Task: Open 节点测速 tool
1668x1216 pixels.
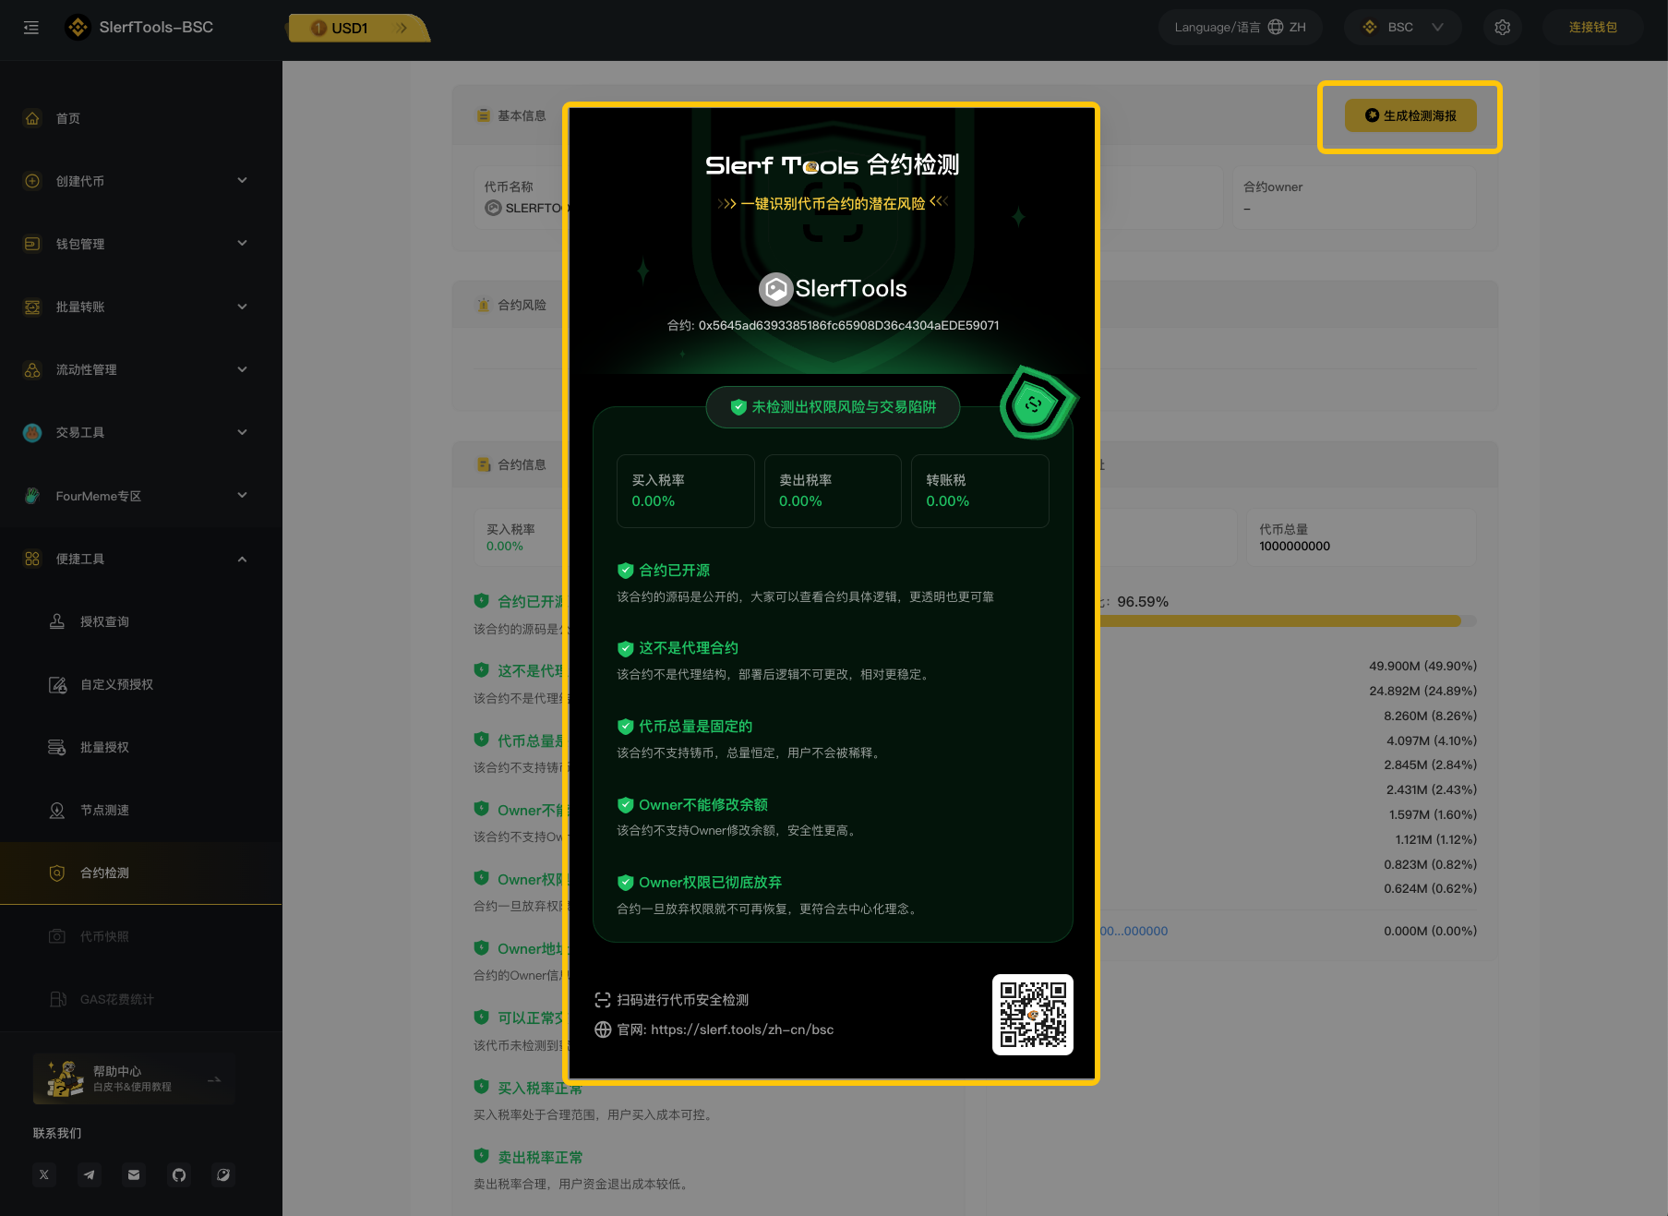Action: (x=104, y=810)
